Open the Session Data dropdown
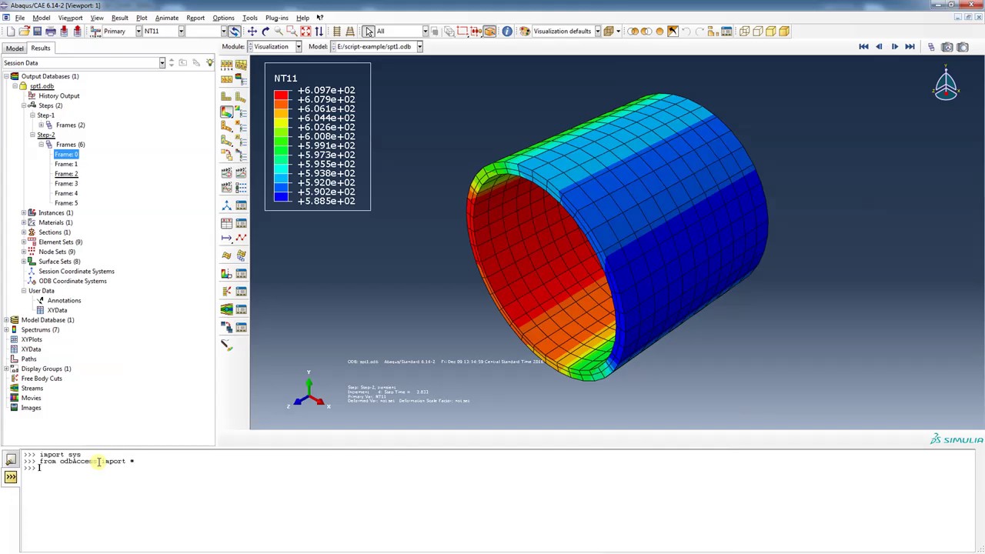The height and width of the screenshot is (554, 985). (162, 63)
